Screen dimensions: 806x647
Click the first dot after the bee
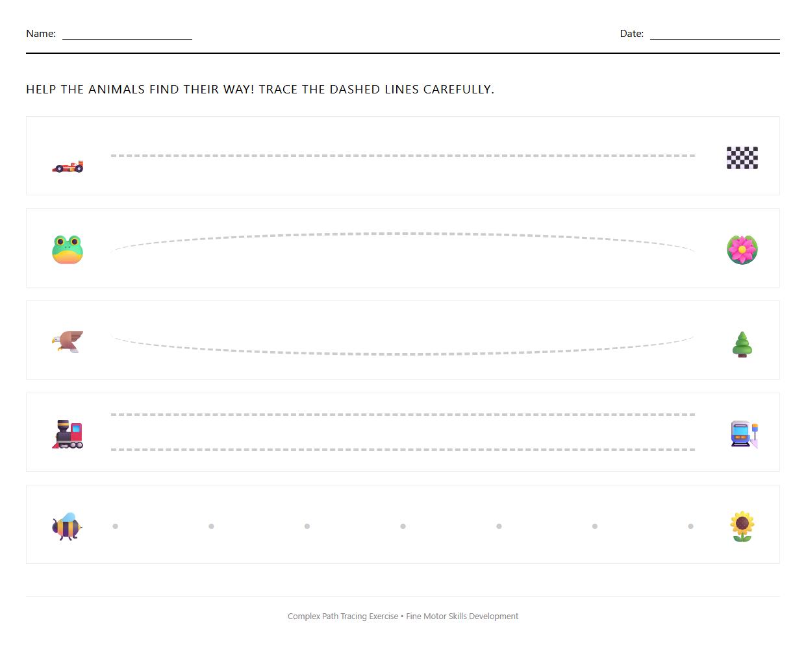pyautogui.click(x=116, y=526)
